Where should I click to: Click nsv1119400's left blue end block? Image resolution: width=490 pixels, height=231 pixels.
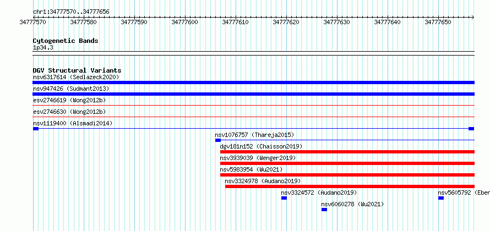36,129
